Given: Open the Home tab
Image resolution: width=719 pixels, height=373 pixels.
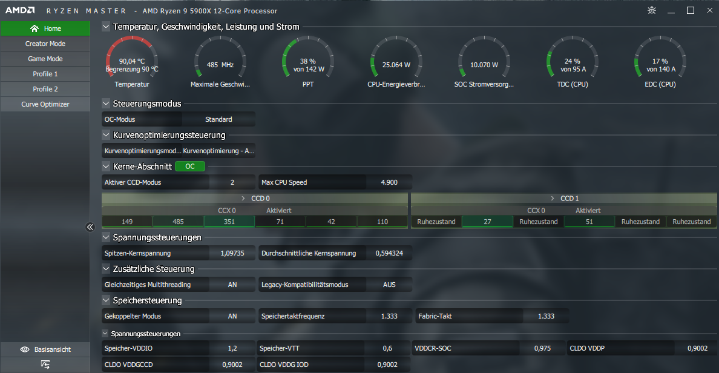Looking at the screenshot, I should coord(45,28).
